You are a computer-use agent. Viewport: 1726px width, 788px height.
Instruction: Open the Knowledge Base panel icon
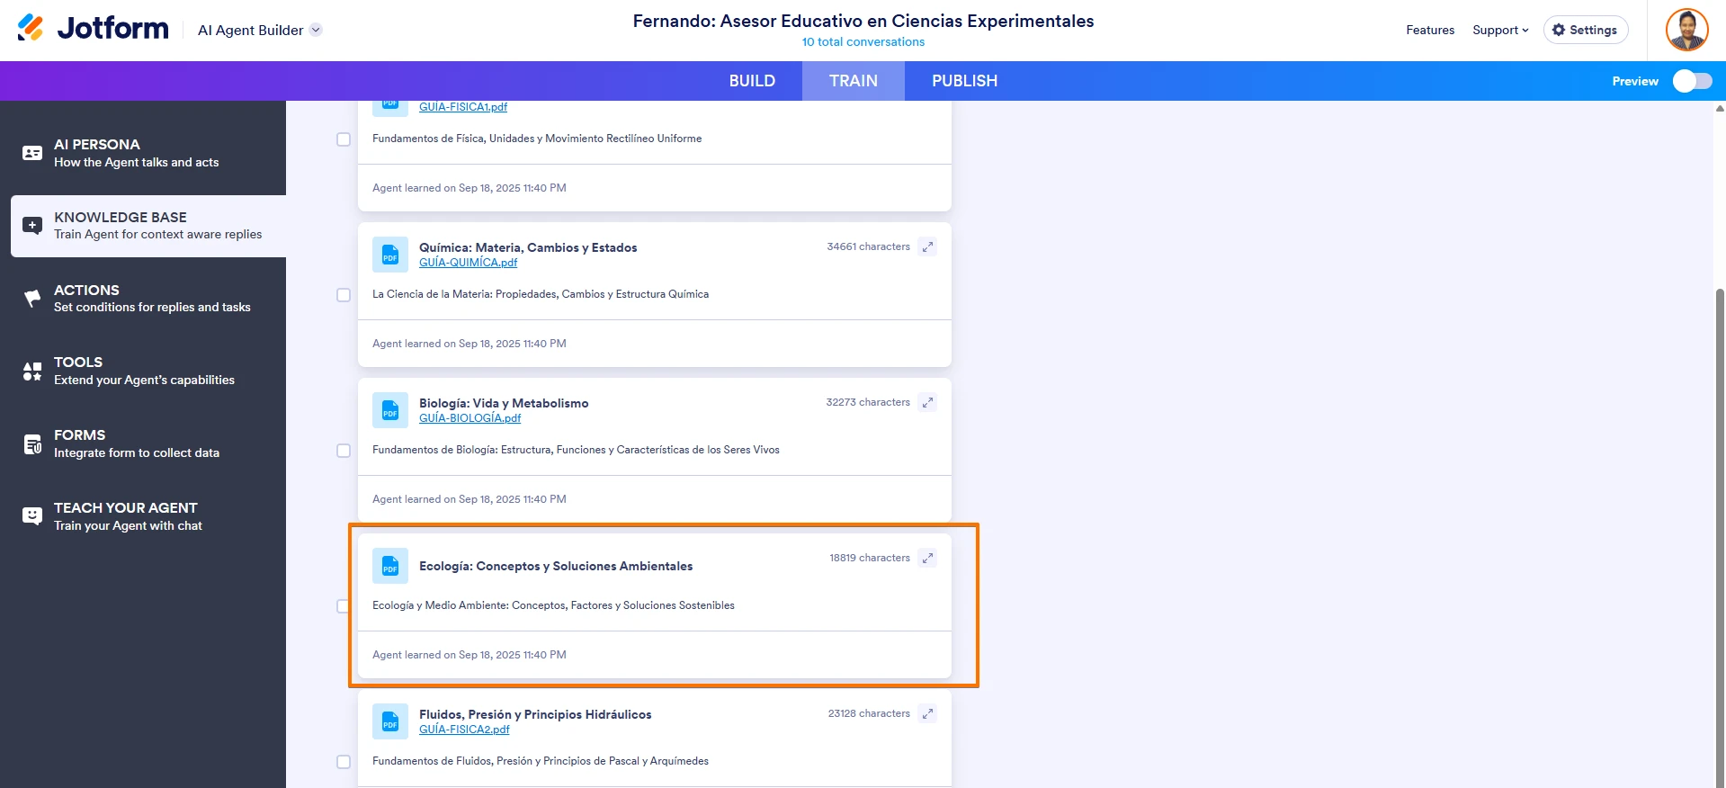pos(31,226)
